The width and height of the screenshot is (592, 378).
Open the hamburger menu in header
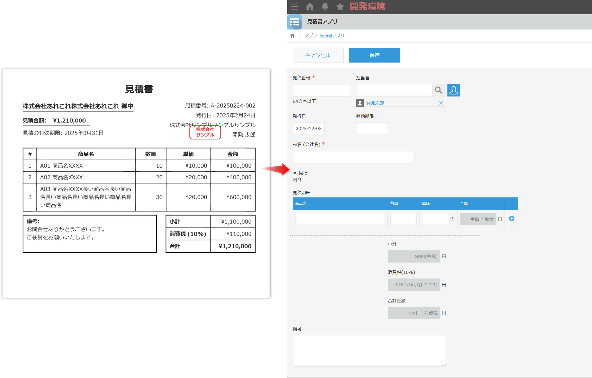(294, 7)
